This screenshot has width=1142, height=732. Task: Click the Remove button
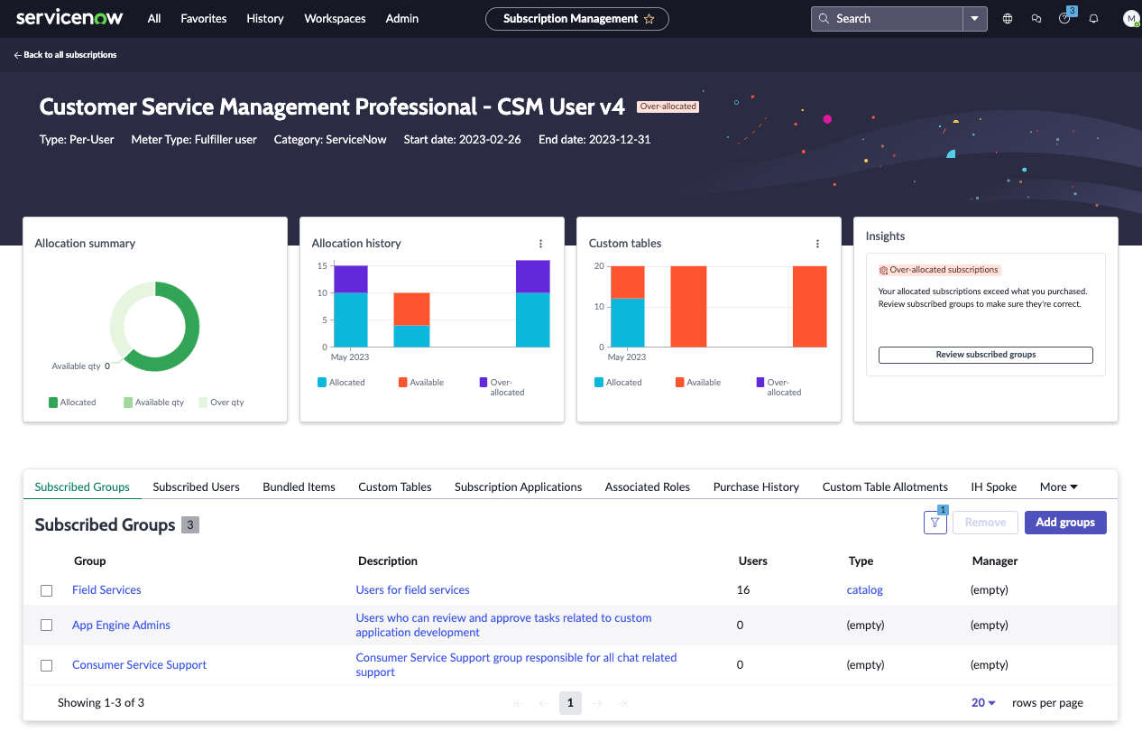(x=985, y=522)
